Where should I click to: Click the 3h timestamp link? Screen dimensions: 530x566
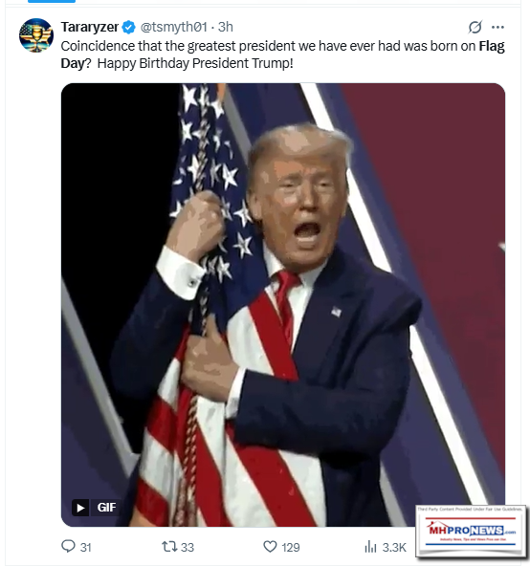pyautogui.click(x=226, y=27)
